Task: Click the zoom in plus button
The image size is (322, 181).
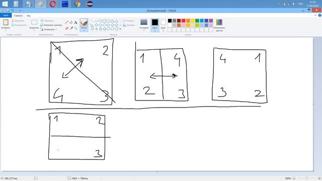Action: coord(319,178)
